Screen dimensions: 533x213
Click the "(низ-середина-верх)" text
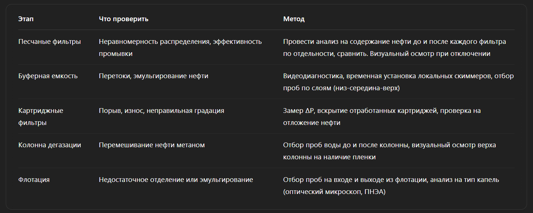pyautogui.click(x=367, y=88)
